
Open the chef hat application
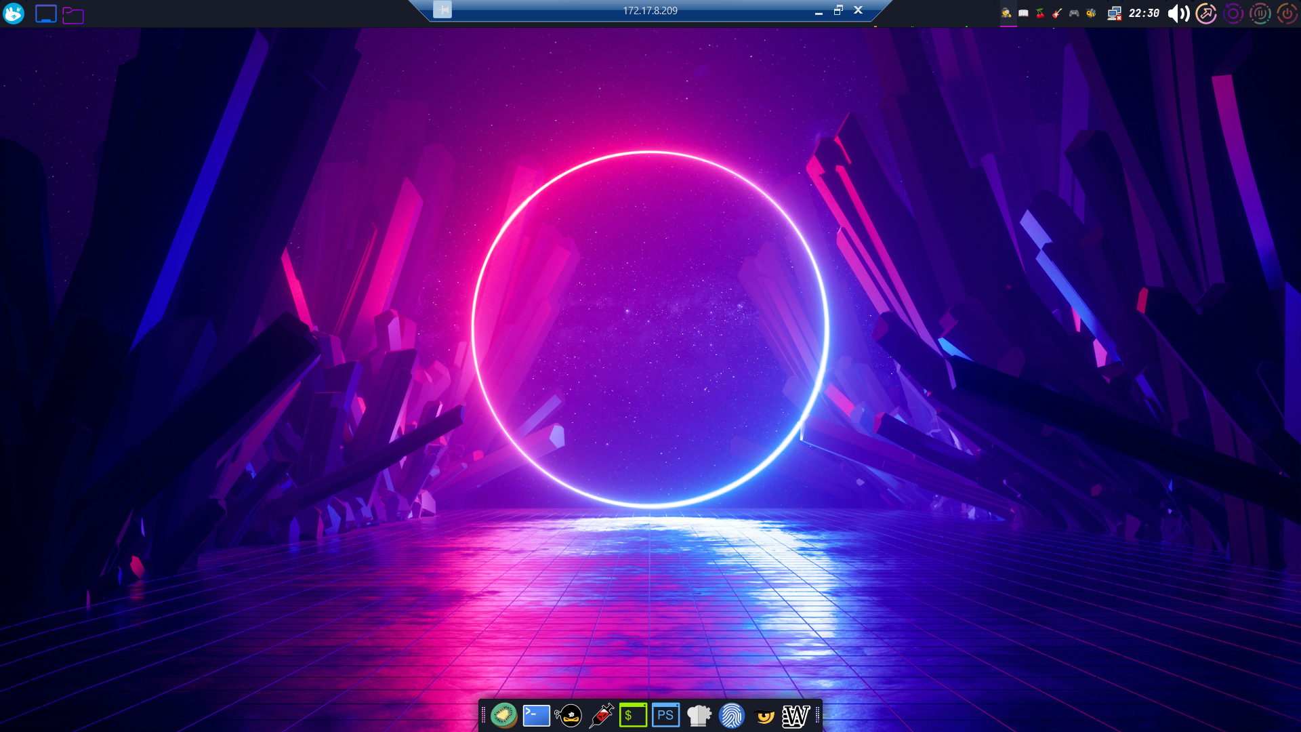click(x=699, y=714)
